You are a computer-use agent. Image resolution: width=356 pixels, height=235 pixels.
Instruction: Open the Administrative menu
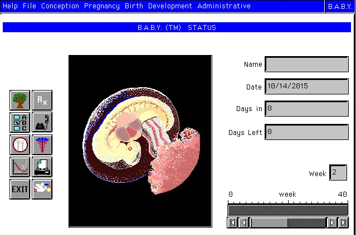pos(224,6)
